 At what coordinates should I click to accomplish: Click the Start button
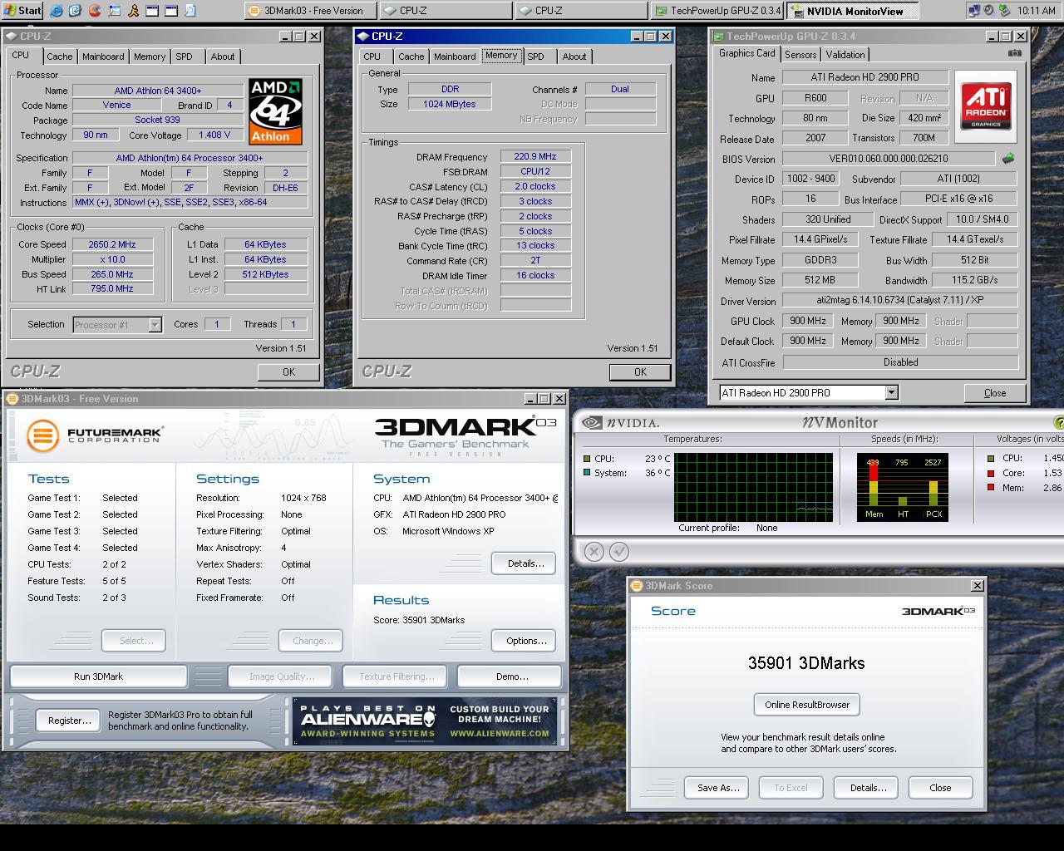pyautogui.click(x=23, y=11)
